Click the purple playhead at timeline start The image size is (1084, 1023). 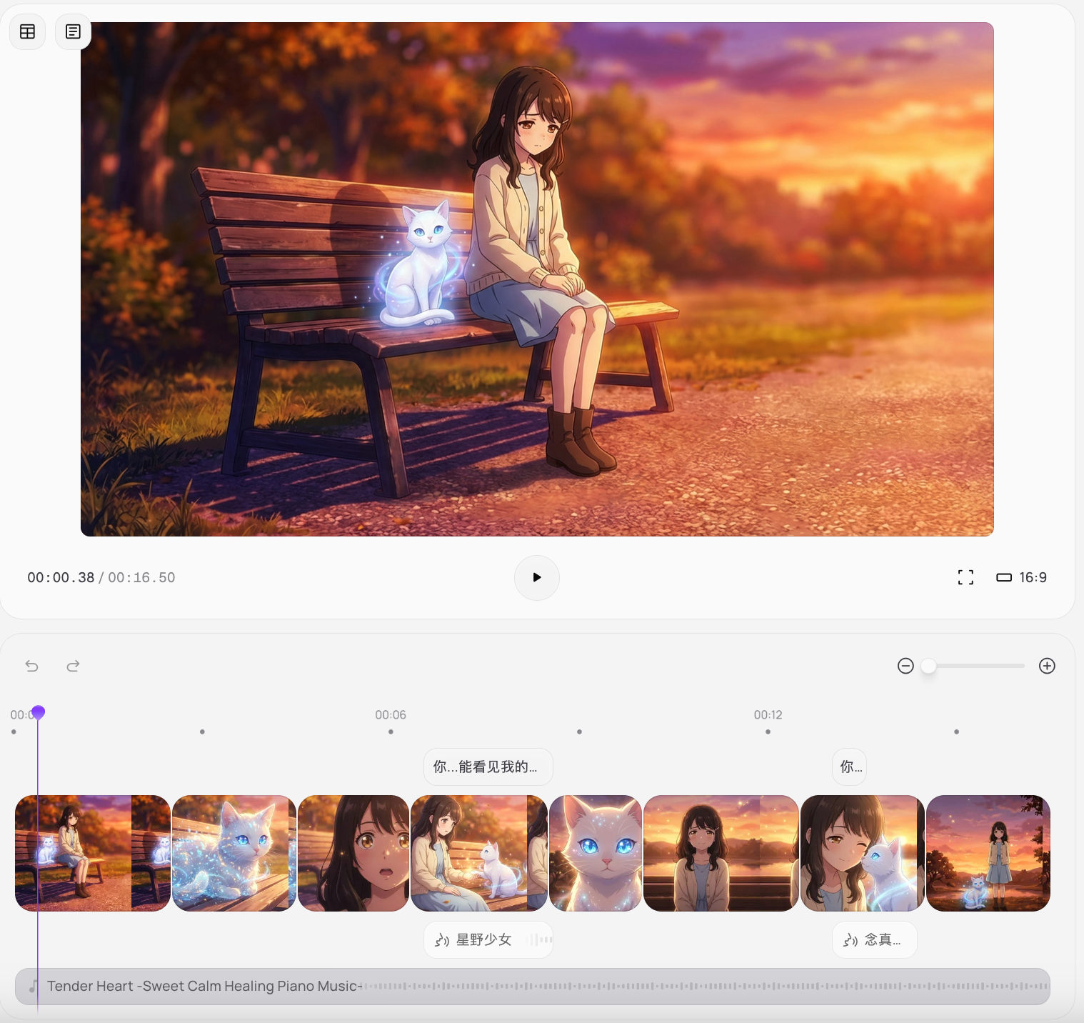(38, 712)
